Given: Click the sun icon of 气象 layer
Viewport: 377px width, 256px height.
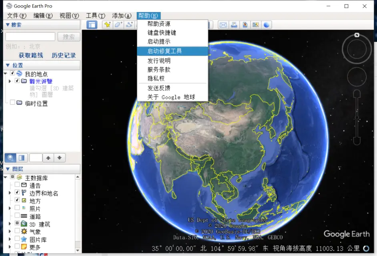Looking at the screenshot, I should coord(24,231).
